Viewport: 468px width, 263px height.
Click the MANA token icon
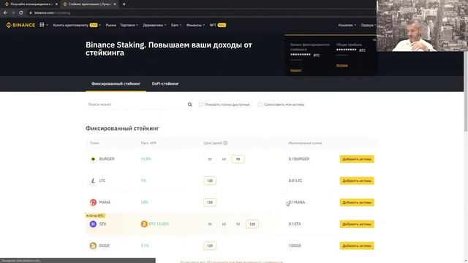coord(93,202)
